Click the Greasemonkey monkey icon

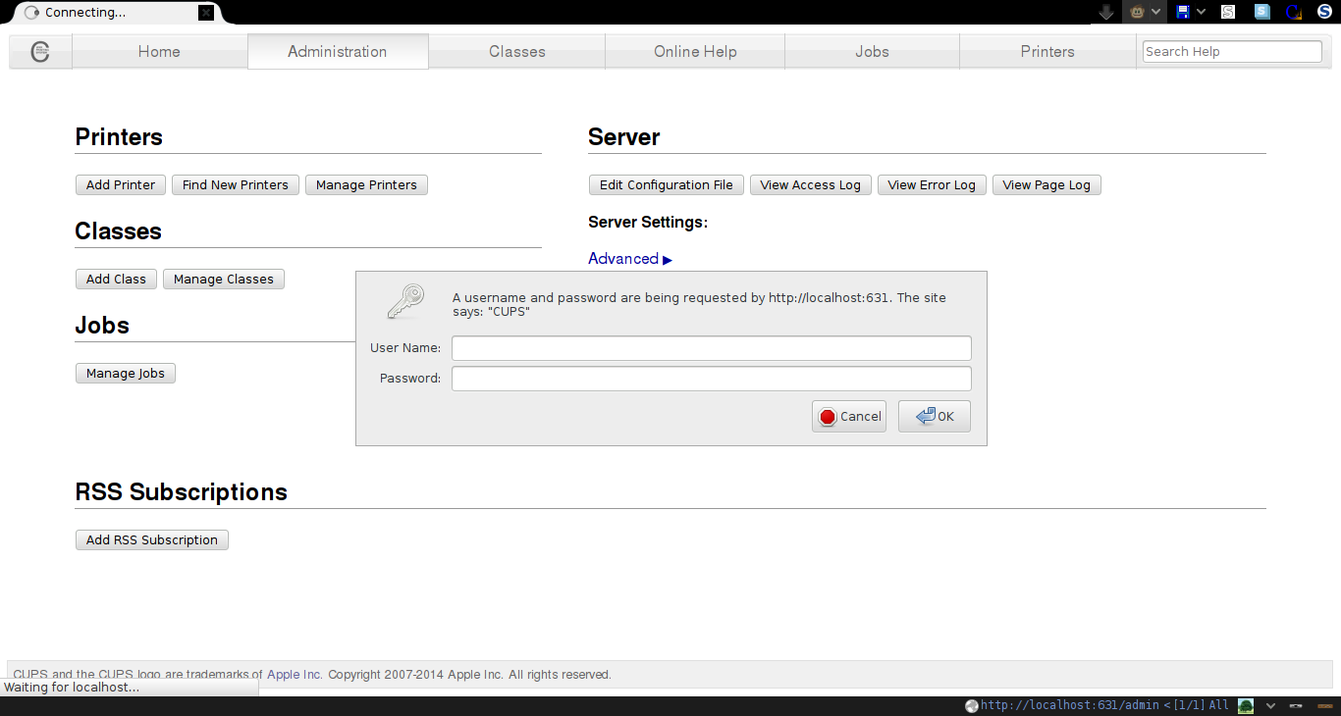click(1137, 12)
